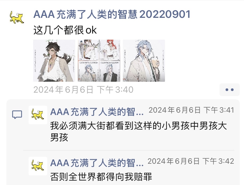Open profile AAA充满了人类的智慧20220901
Screen dimensions: 244x185
point(112,14)
